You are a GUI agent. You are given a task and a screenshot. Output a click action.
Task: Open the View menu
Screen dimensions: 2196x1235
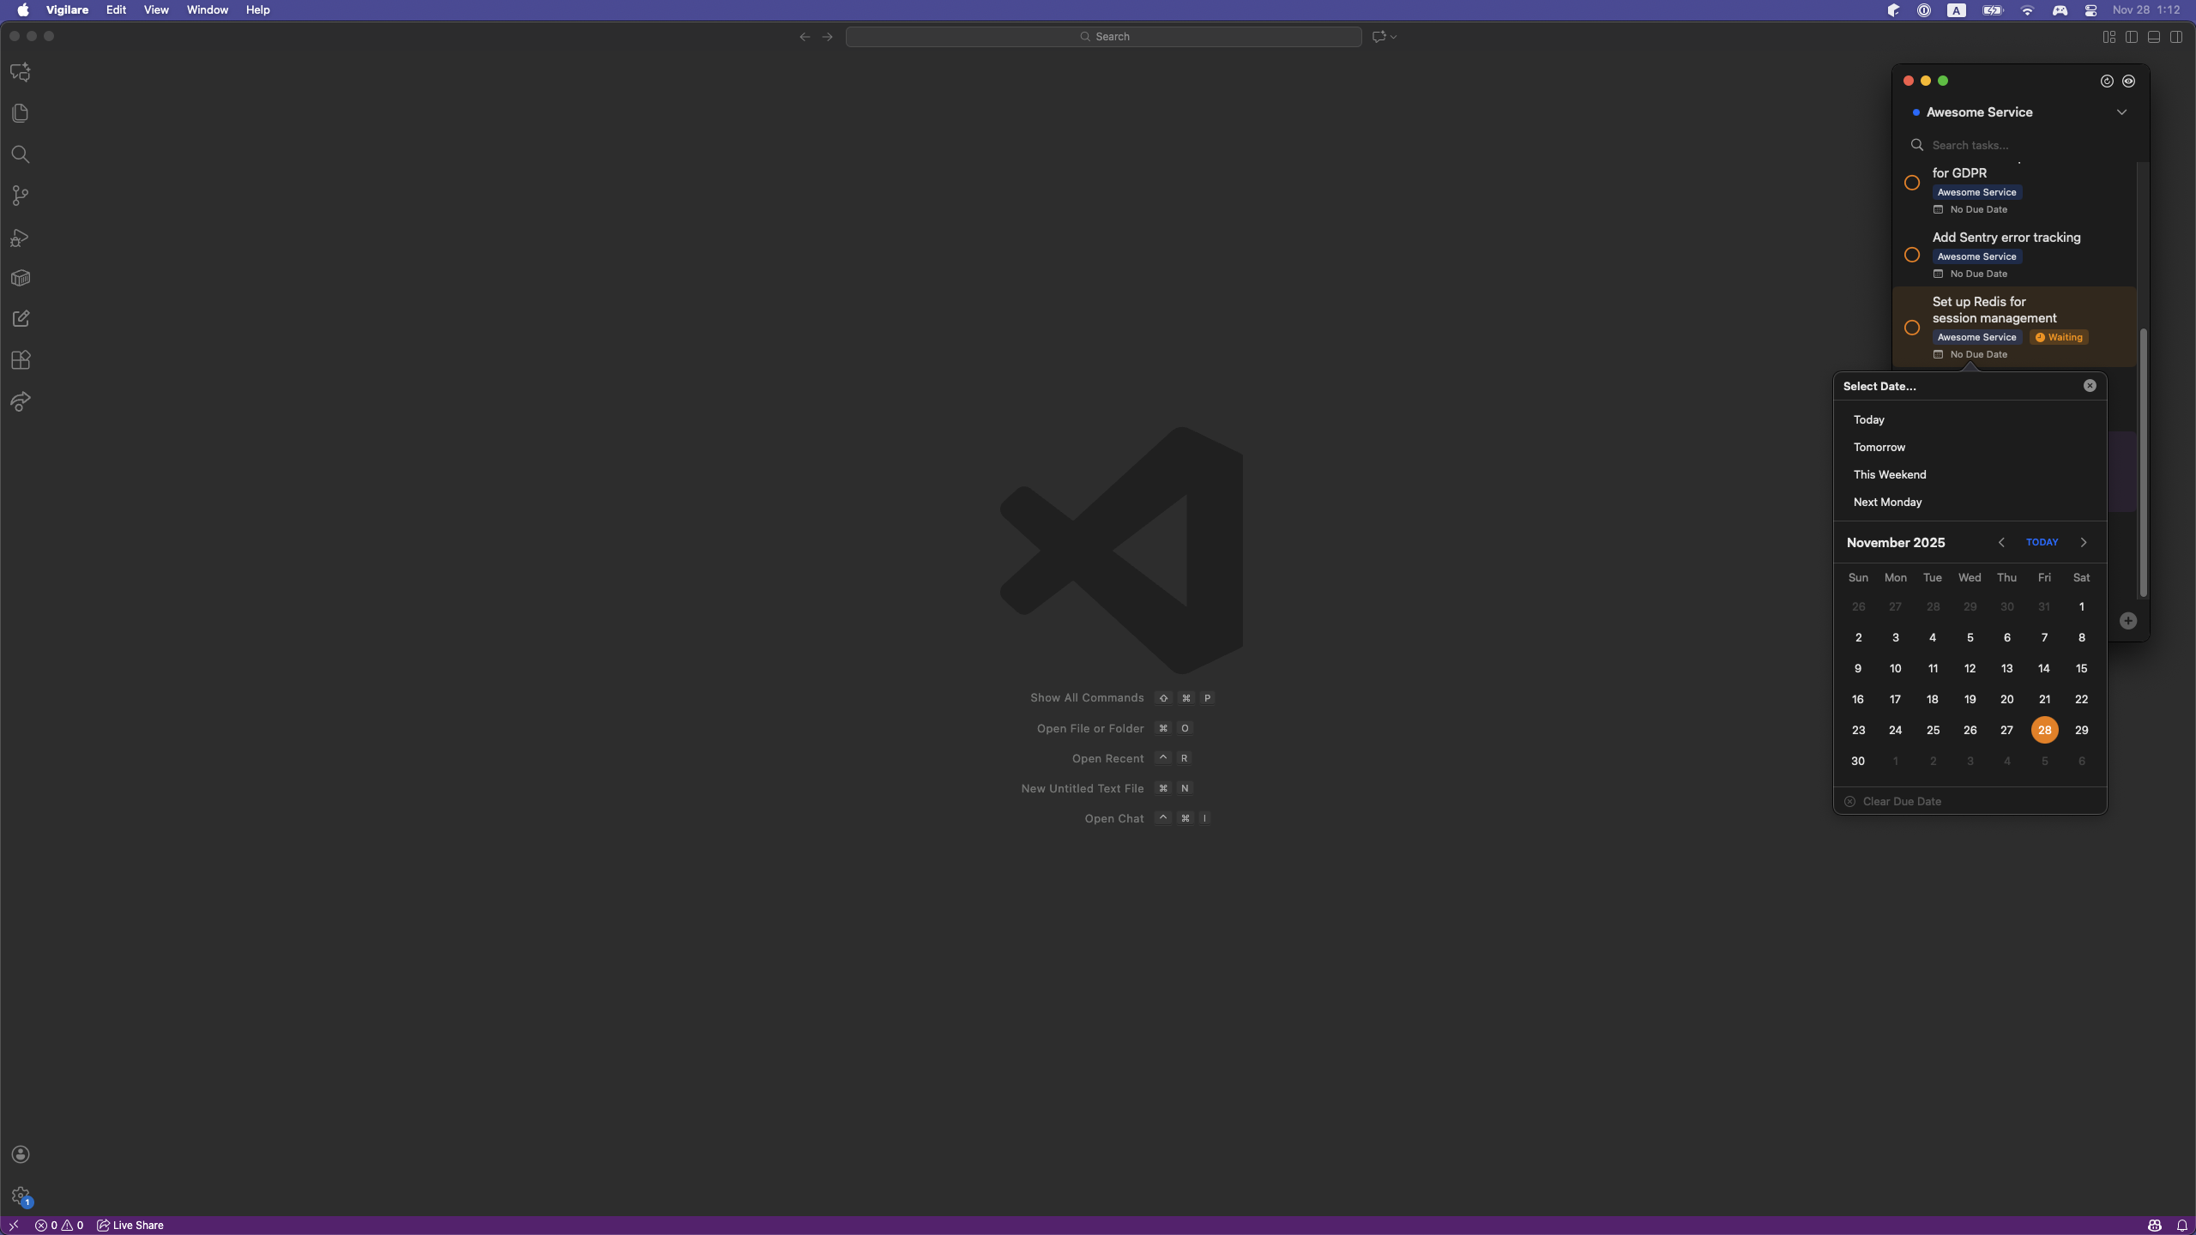coord(155,10)
